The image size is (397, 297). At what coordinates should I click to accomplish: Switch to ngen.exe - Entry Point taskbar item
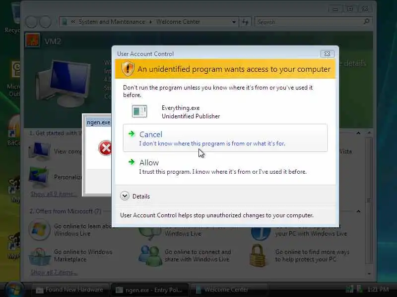tap(149, 290)
